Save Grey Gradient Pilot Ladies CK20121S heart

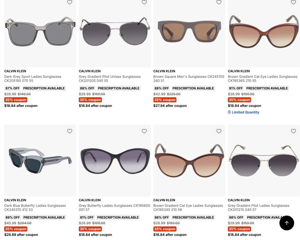(294, 131)
